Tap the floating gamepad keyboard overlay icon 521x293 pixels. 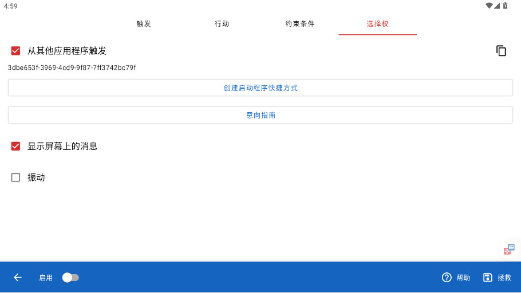pyautogui.click(x=509, y=249)
